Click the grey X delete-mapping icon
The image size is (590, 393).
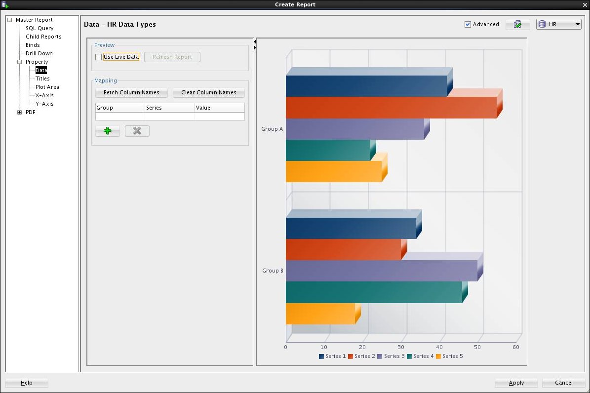click(x=137, y=131)
